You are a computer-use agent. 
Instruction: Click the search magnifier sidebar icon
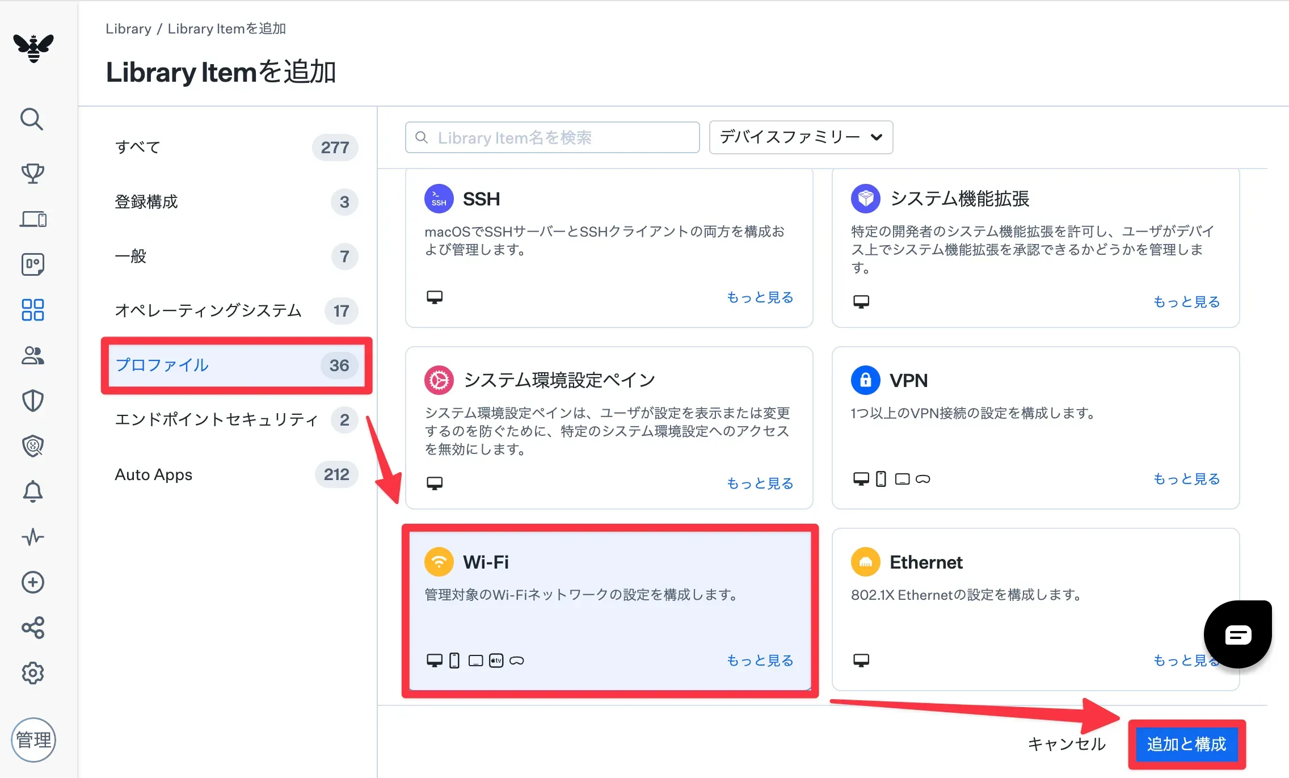[32, 119]
